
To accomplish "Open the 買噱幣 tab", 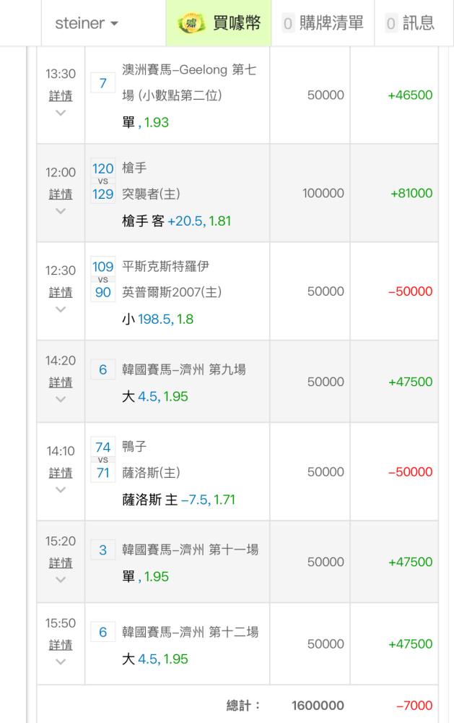I will tap(219, 23).
